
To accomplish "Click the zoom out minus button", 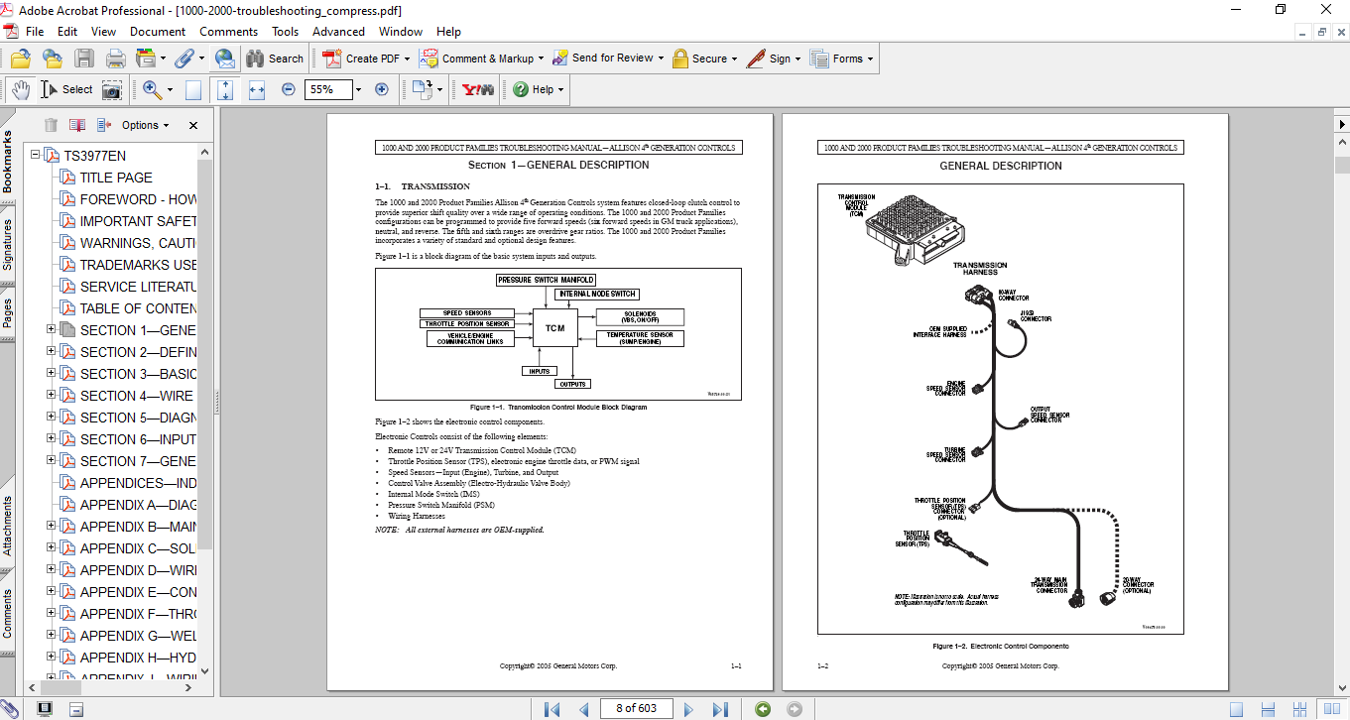I will [289, 89].
